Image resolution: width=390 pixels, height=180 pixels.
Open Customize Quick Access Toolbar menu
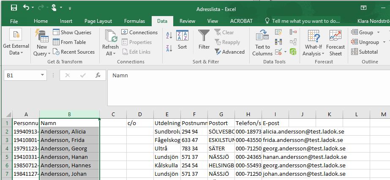click(70, 8)
